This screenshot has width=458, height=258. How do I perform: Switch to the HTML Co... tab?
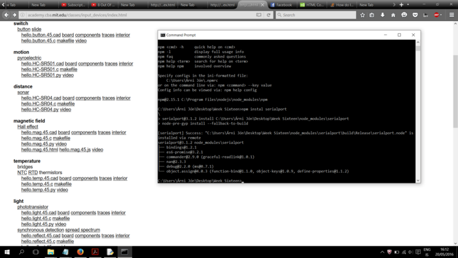(x=311, y=5)
